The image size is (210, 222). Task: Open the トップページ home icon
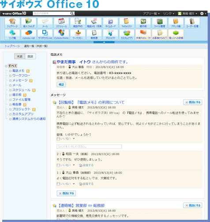click(x=12, y=23)
